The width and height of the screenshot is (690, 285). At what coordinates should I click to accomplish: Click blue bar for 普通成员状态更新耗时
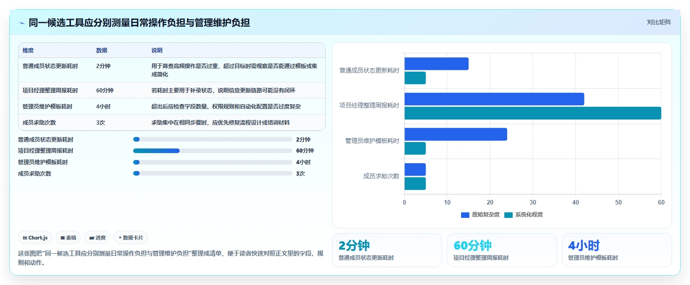(437, 64)
